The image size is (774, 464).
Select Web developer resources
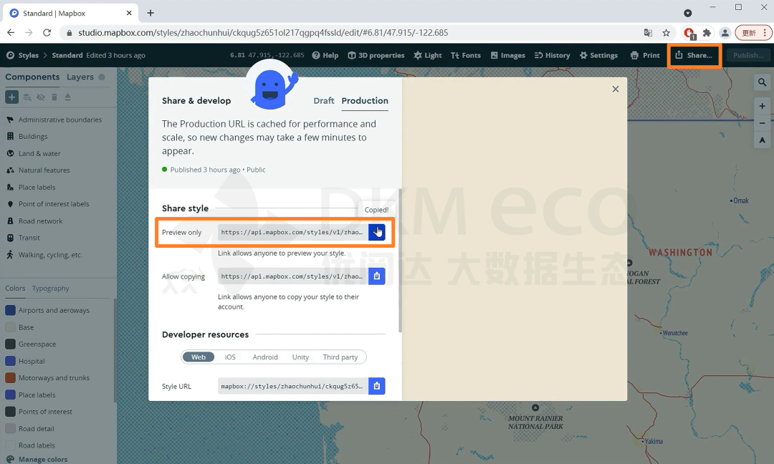(x=199, y=357)
